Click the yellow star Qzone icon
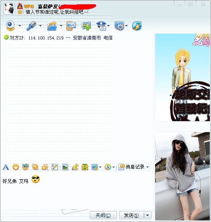This screenshot has width=211, height=222. (20, 12)
